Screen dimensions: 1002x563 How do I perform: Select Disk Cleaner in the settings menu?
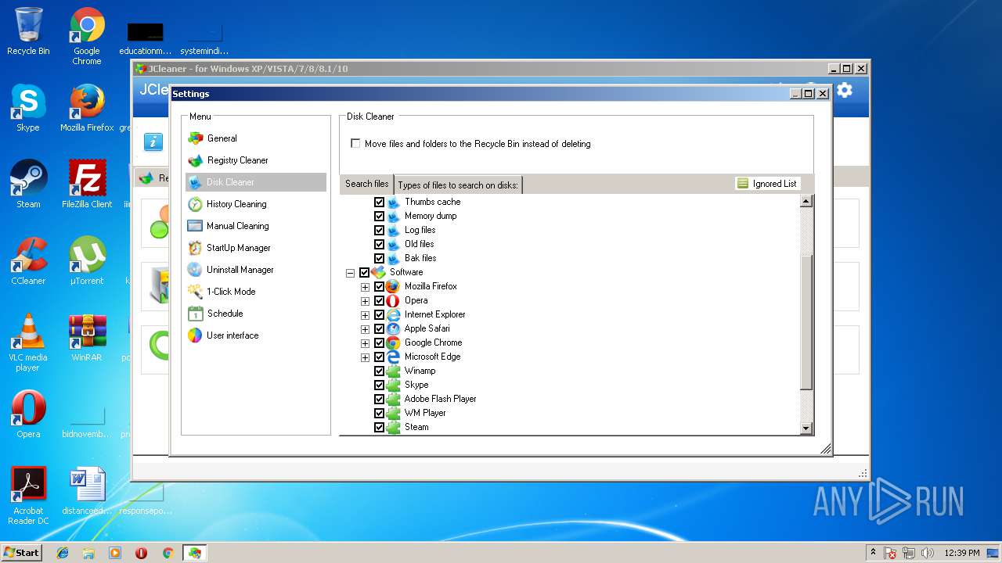click(x=255, y=182)
